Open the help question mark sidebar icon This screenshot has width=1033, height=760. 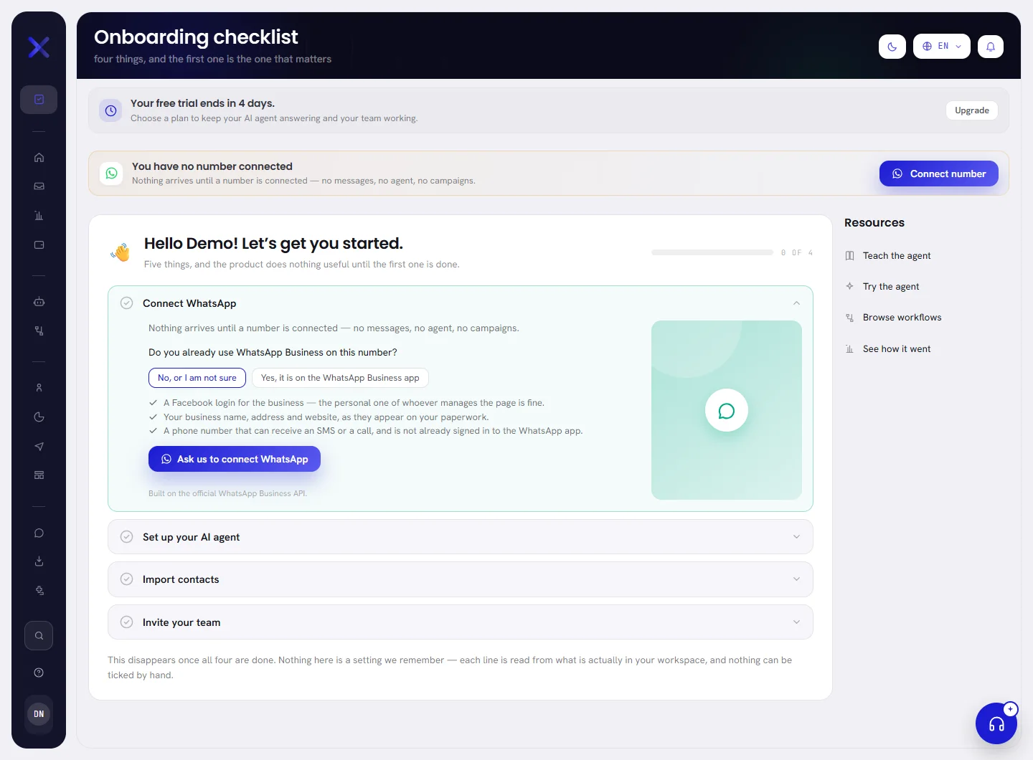39,673
